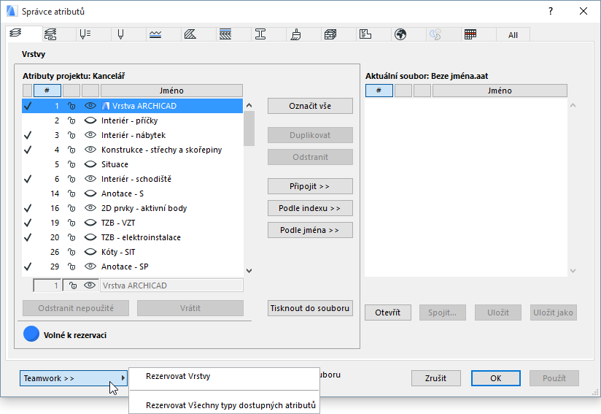The height and width of the screenshot is (414, 601).
Task: Toggle visibility of Situace layer
Action: (x=90, y=164)
